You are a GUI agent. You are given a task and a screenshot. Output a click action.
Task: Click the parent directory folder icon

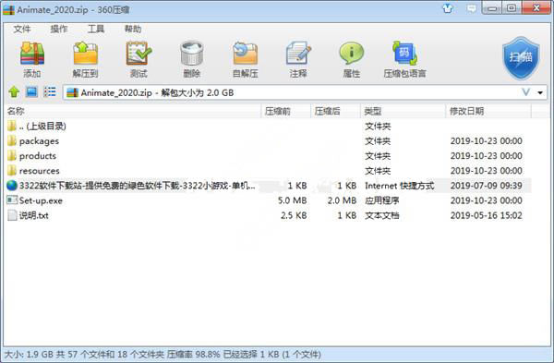click(12, 126)
